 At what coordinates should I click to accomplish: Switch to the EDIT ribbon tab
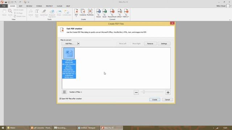21,6
